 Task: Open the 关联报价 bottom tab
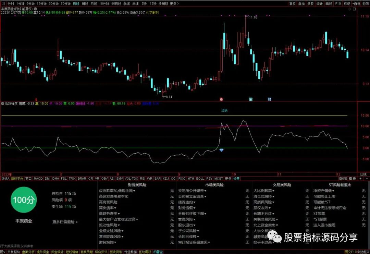[13, 252]
